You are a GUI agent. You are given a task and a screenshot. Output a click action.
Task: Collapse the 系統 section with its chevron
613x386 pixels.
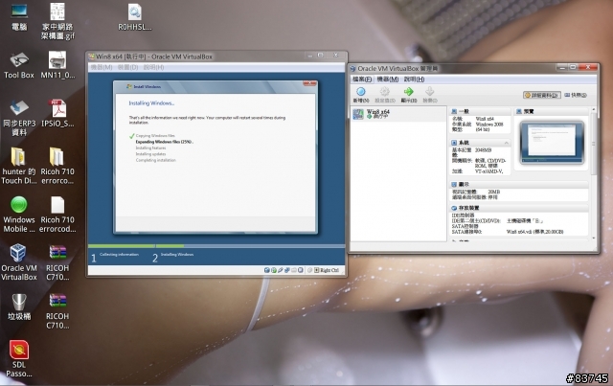point(507,143)
